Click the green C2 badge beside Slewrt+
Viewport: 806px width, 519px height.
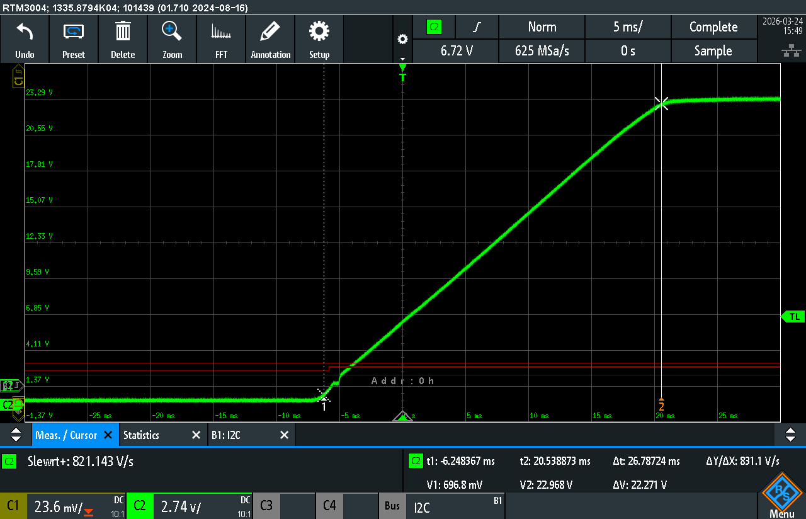(9, 461)
